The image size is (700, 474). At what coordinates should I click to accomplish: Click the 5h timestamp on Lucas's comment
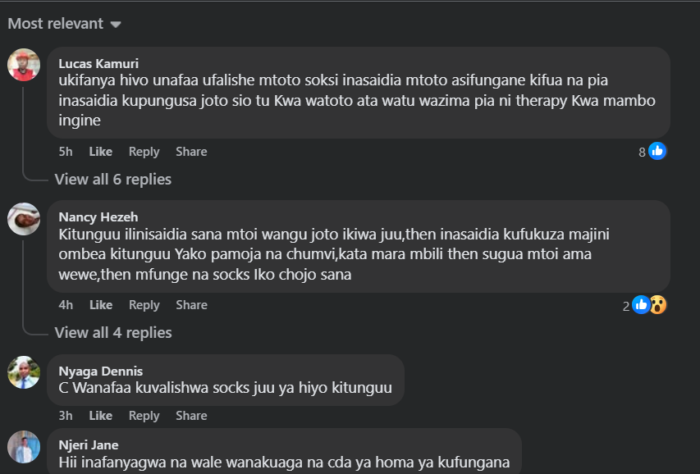click(66, 152)
